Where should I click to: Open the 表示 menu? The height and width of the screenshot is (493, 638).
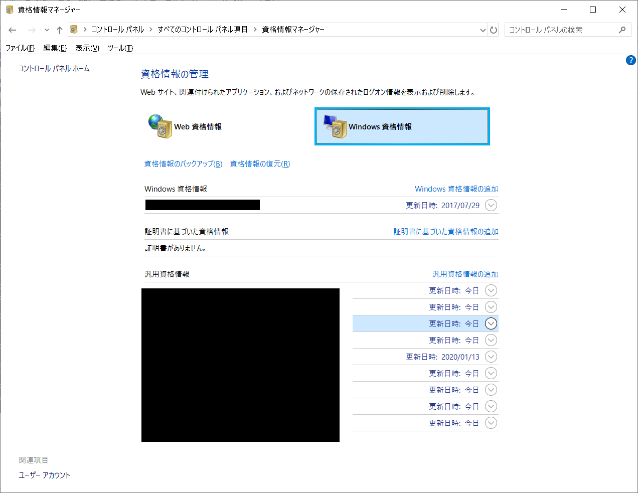[x=87, y=48]
